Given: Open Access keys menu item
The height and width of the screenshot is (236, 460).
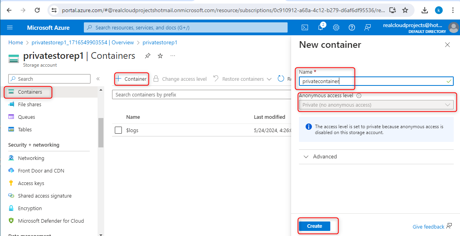Looking at the screenshot, I should [31, 183].
